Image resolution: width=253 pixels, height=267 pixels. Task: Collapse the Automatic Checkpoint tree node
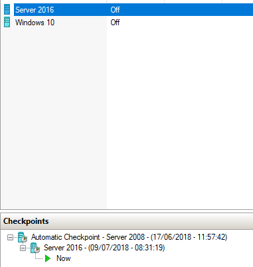coord(10,238)
